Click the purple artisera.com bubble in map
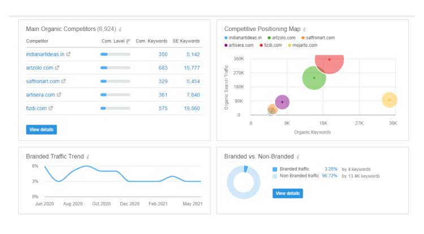This screenshot has width=424, height=234. pyautogui.click(x=282, y=102)
